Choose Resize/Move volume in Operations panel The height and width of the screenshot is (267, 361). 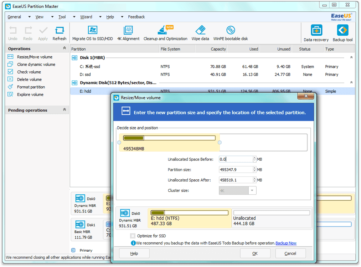pyautogui.click(x=35, y=57)
